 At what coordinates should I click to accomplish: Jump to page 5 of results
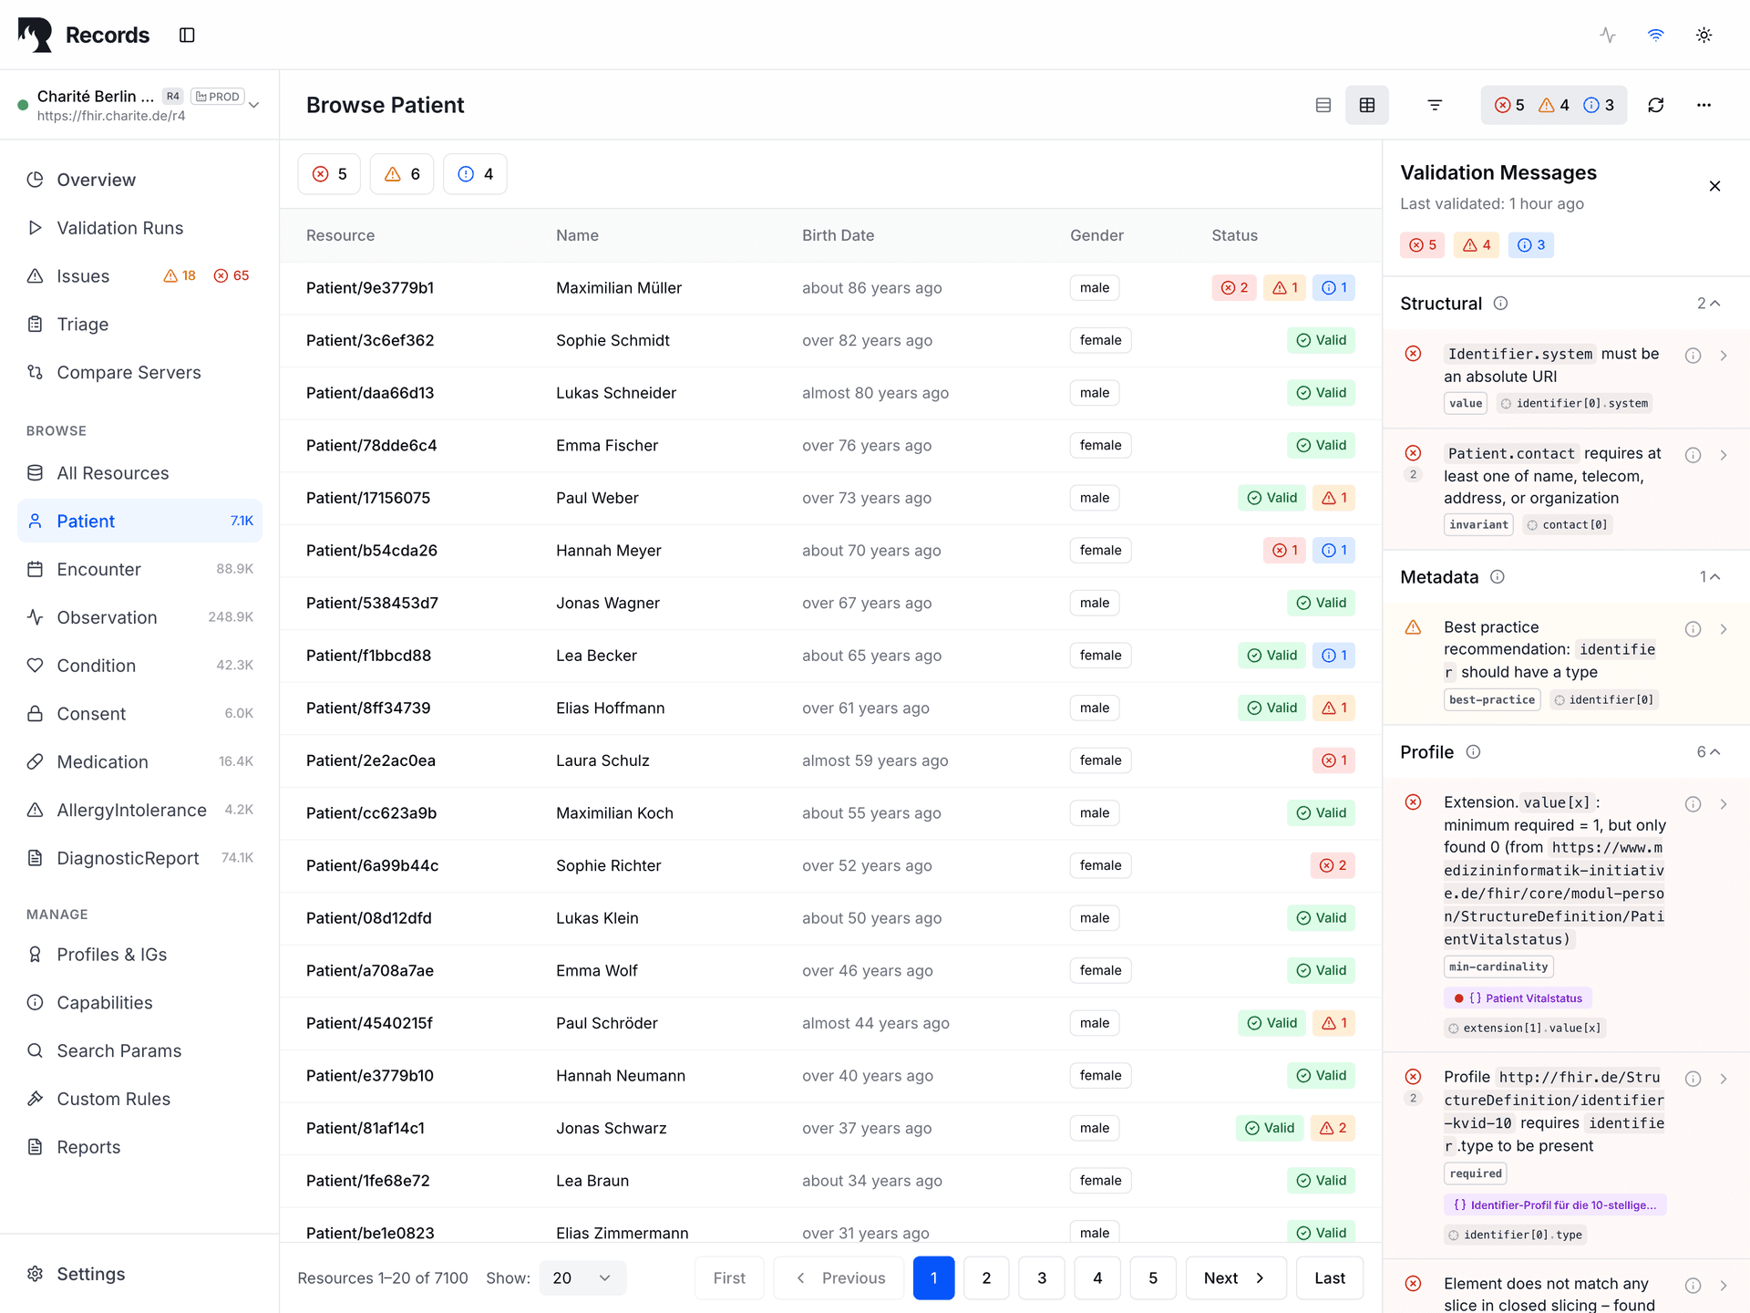pyautogui.click(x=1153, y=1277)
